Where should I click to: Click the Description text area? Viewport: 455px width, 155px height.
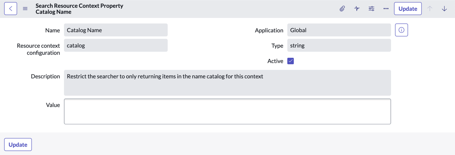click(227, 83)
